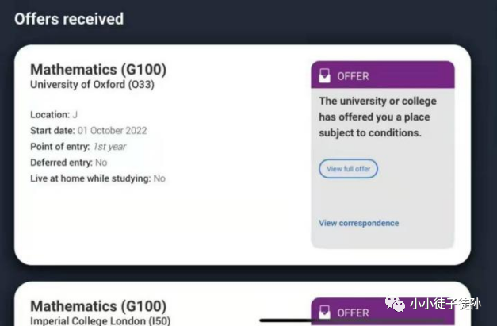Viewport: 497px width, 326px height.
Task: Click the Start date 01 October 2022 row
Action: 89,131
